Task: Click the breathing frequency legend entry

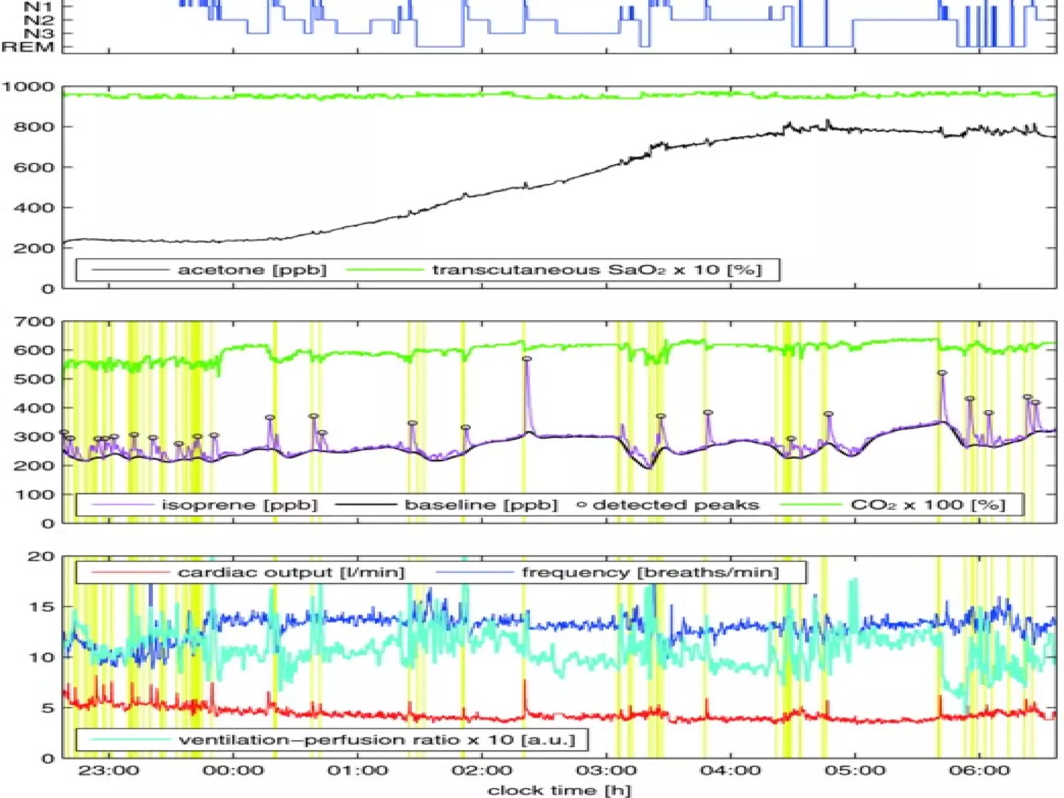Action: [650, 572]
